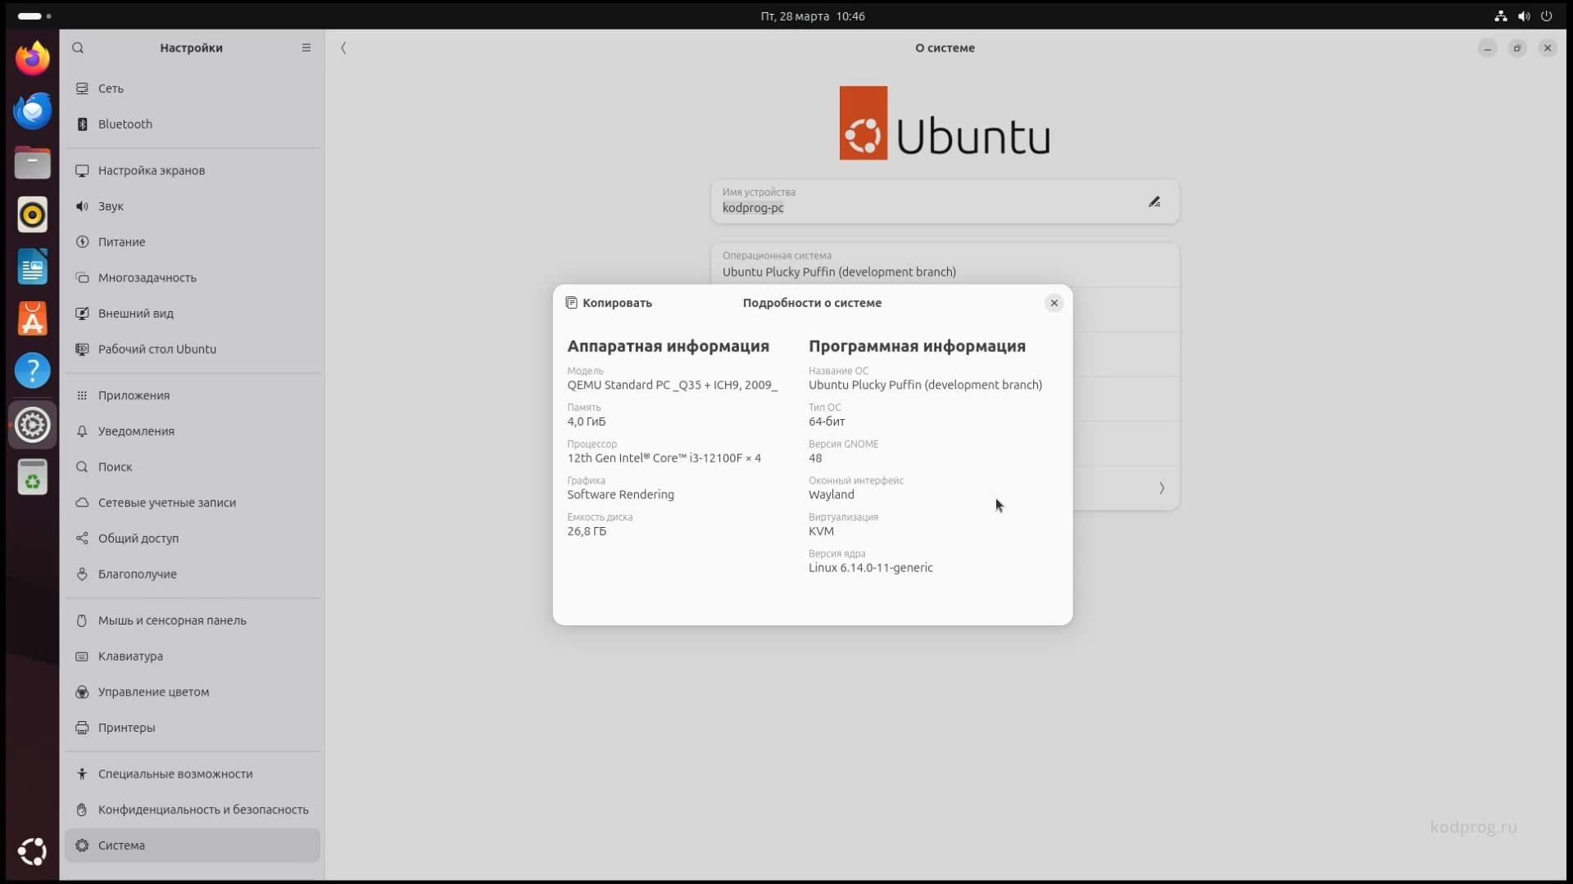This screenshot has width=1573, height=884.
Task: Open the calendar via date and time
Action: click(813, 16)
